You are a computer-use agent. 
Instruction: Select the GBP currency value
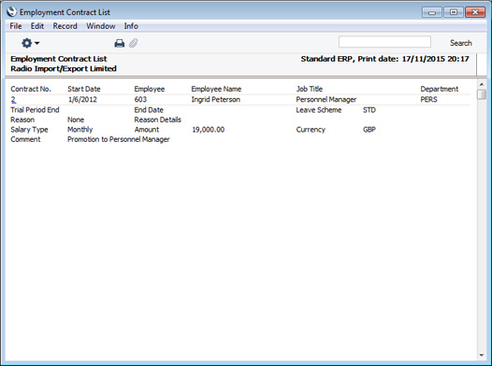(x=369, y=130)
